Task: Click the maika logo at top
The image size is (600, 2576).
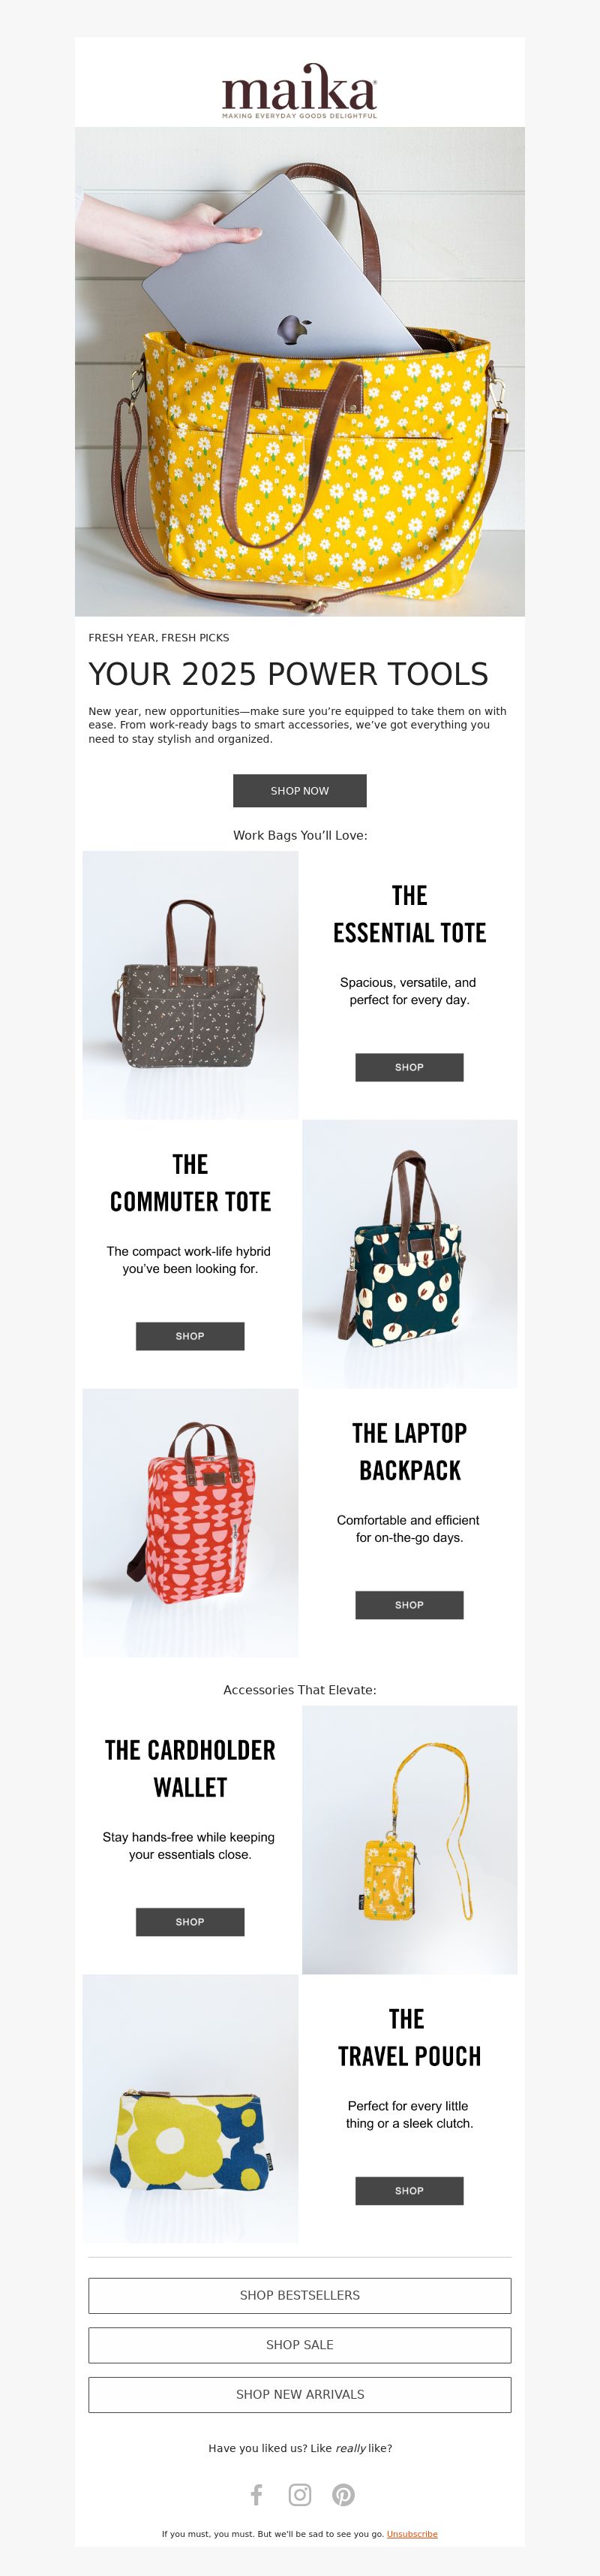Action: 299,91
